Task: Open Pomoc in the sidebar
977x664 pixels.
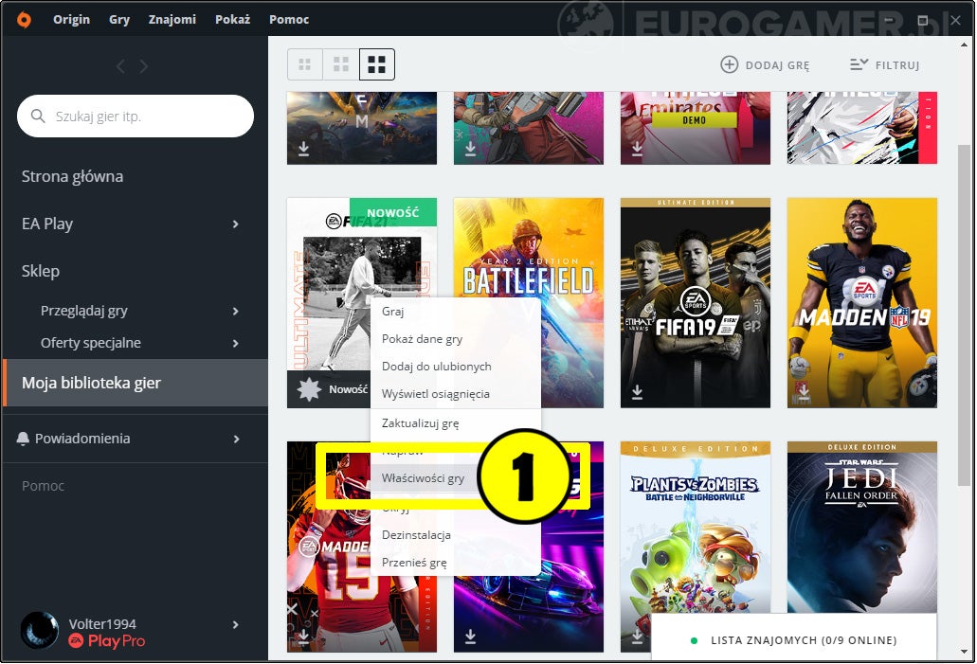Action: coord(43,486)
